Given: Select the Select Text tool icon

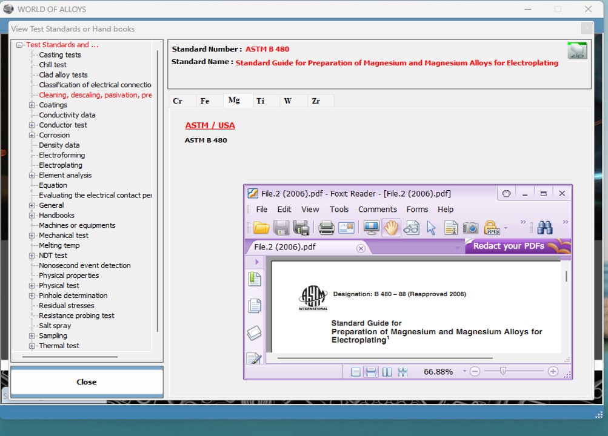Looking at the screenshot, I should pos(450,228).
